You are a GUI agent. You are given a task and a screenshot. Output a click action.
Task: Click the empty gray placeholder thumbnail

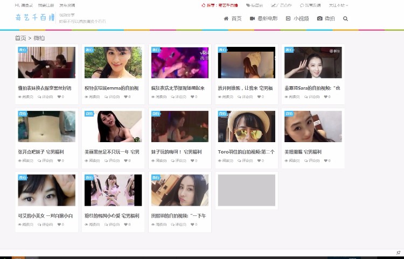[x=247, y=190]
